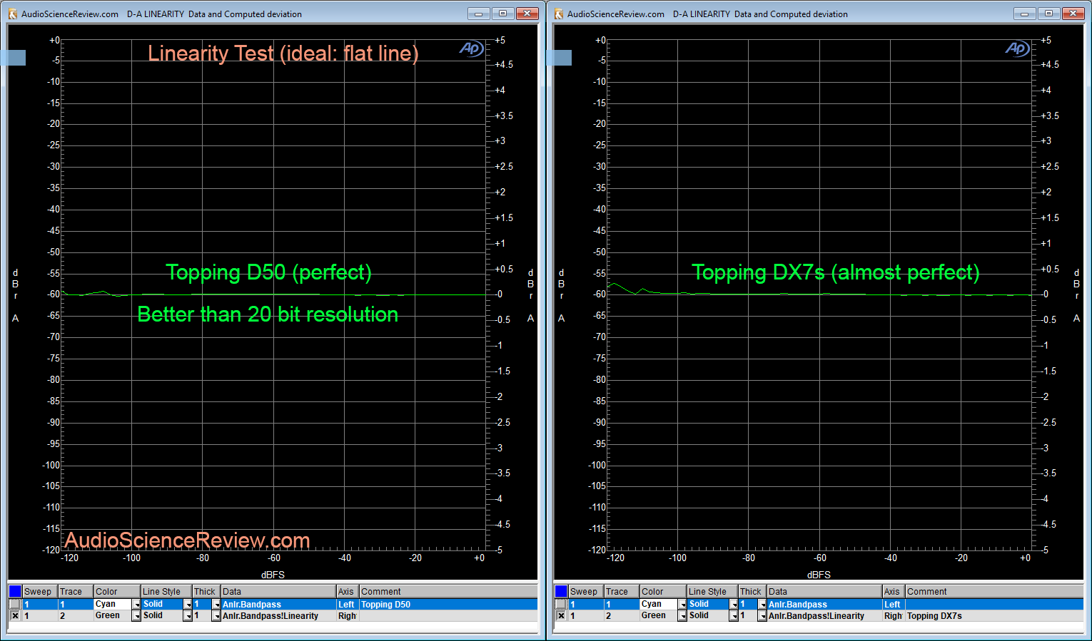The width and height of the screenshot is (1092, 641).
Task: Click the Sweep column header in left window
Action: tap(40, 591)
